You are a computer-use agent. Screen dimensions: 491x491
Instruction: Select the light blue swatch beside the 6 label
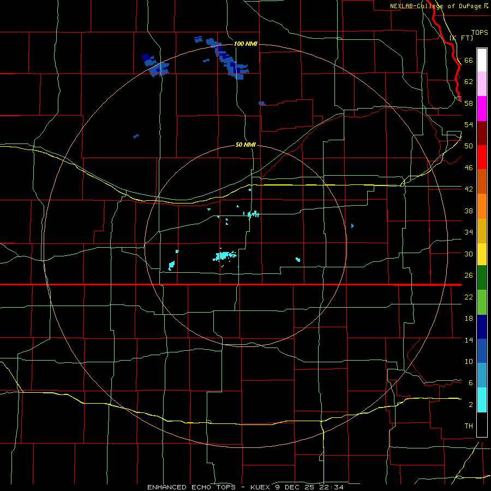(482, 375)
